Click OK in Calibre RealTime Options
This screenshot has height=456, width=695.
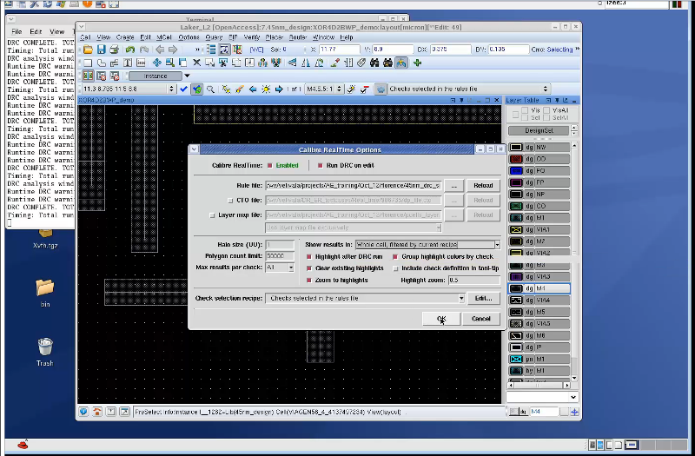[x=441, y=319]
